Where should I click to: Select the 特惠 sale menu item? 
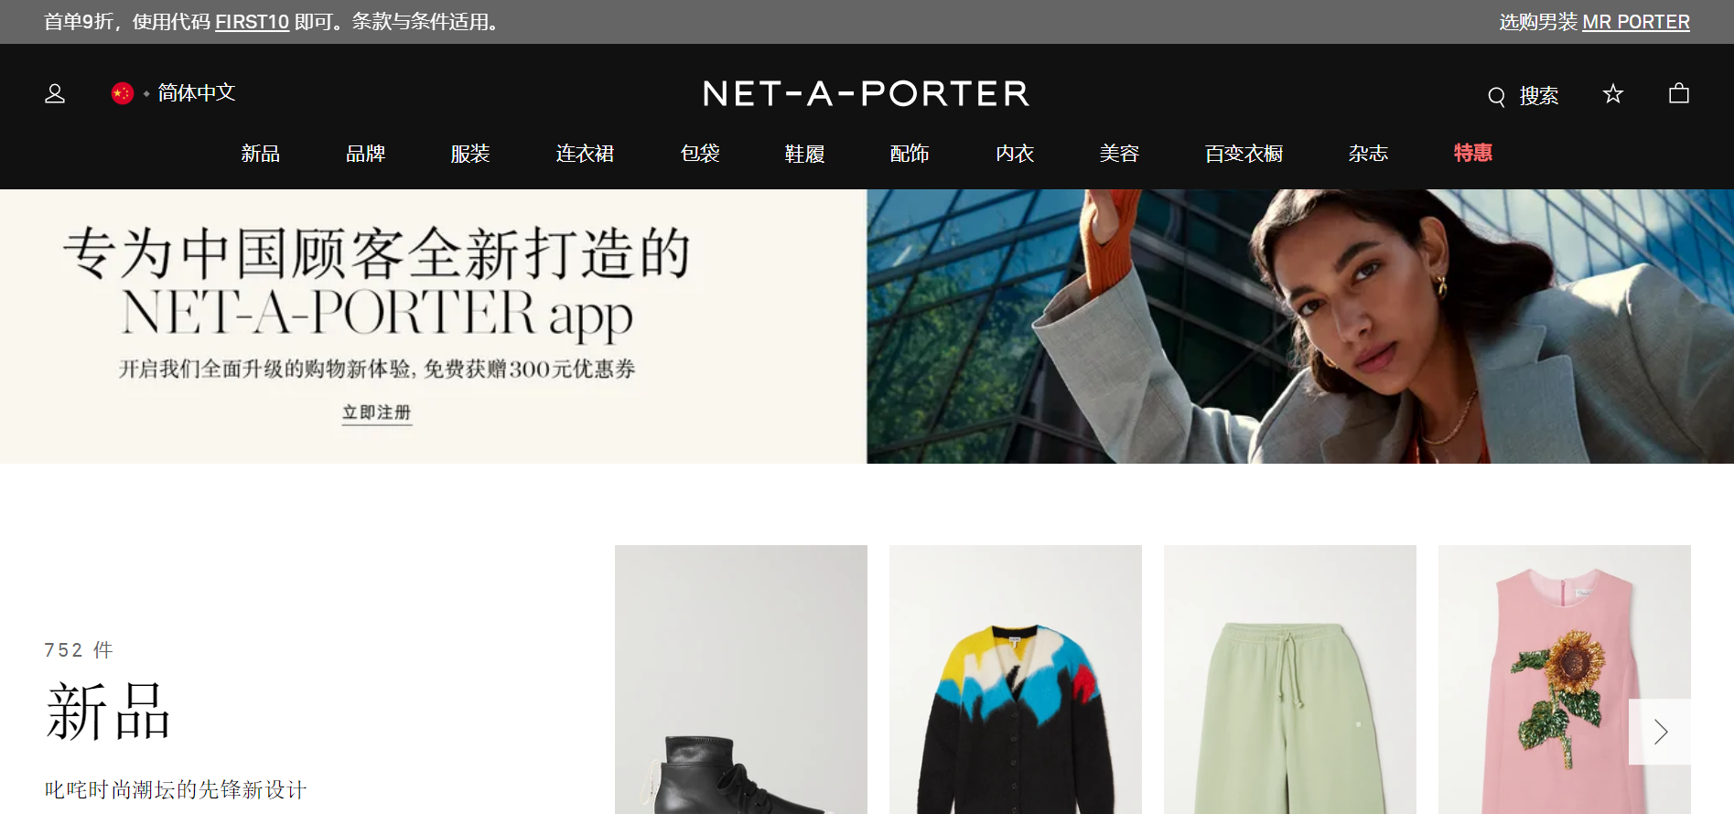coord(1473,153)
